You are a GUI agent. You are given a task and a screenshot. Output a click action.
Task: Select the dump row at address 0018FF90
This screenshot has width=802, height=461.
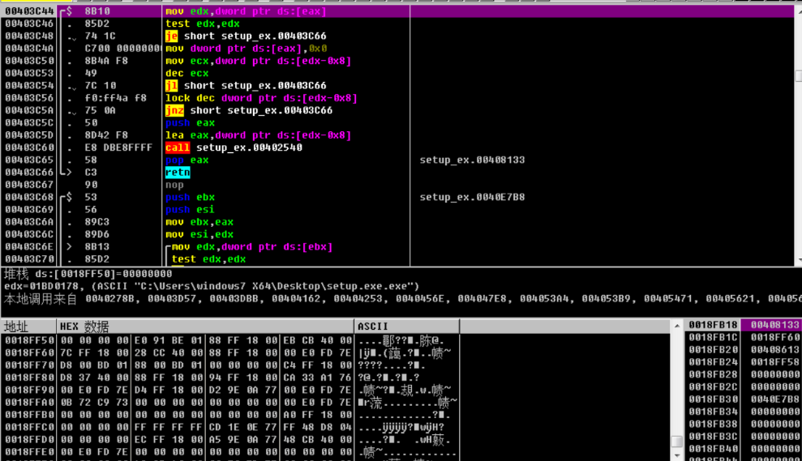(x=231, y=390)
